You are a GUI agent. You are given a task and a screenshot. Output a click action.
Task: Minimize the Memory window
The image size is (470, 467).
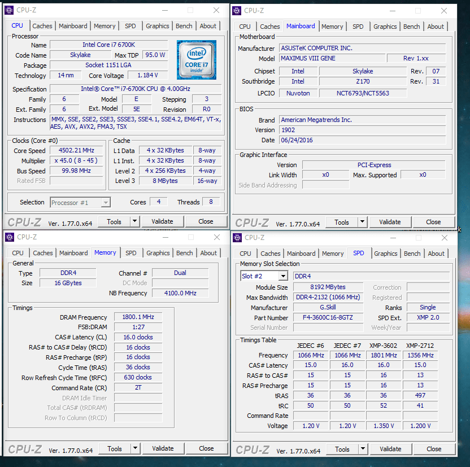[x=166, y=237]
